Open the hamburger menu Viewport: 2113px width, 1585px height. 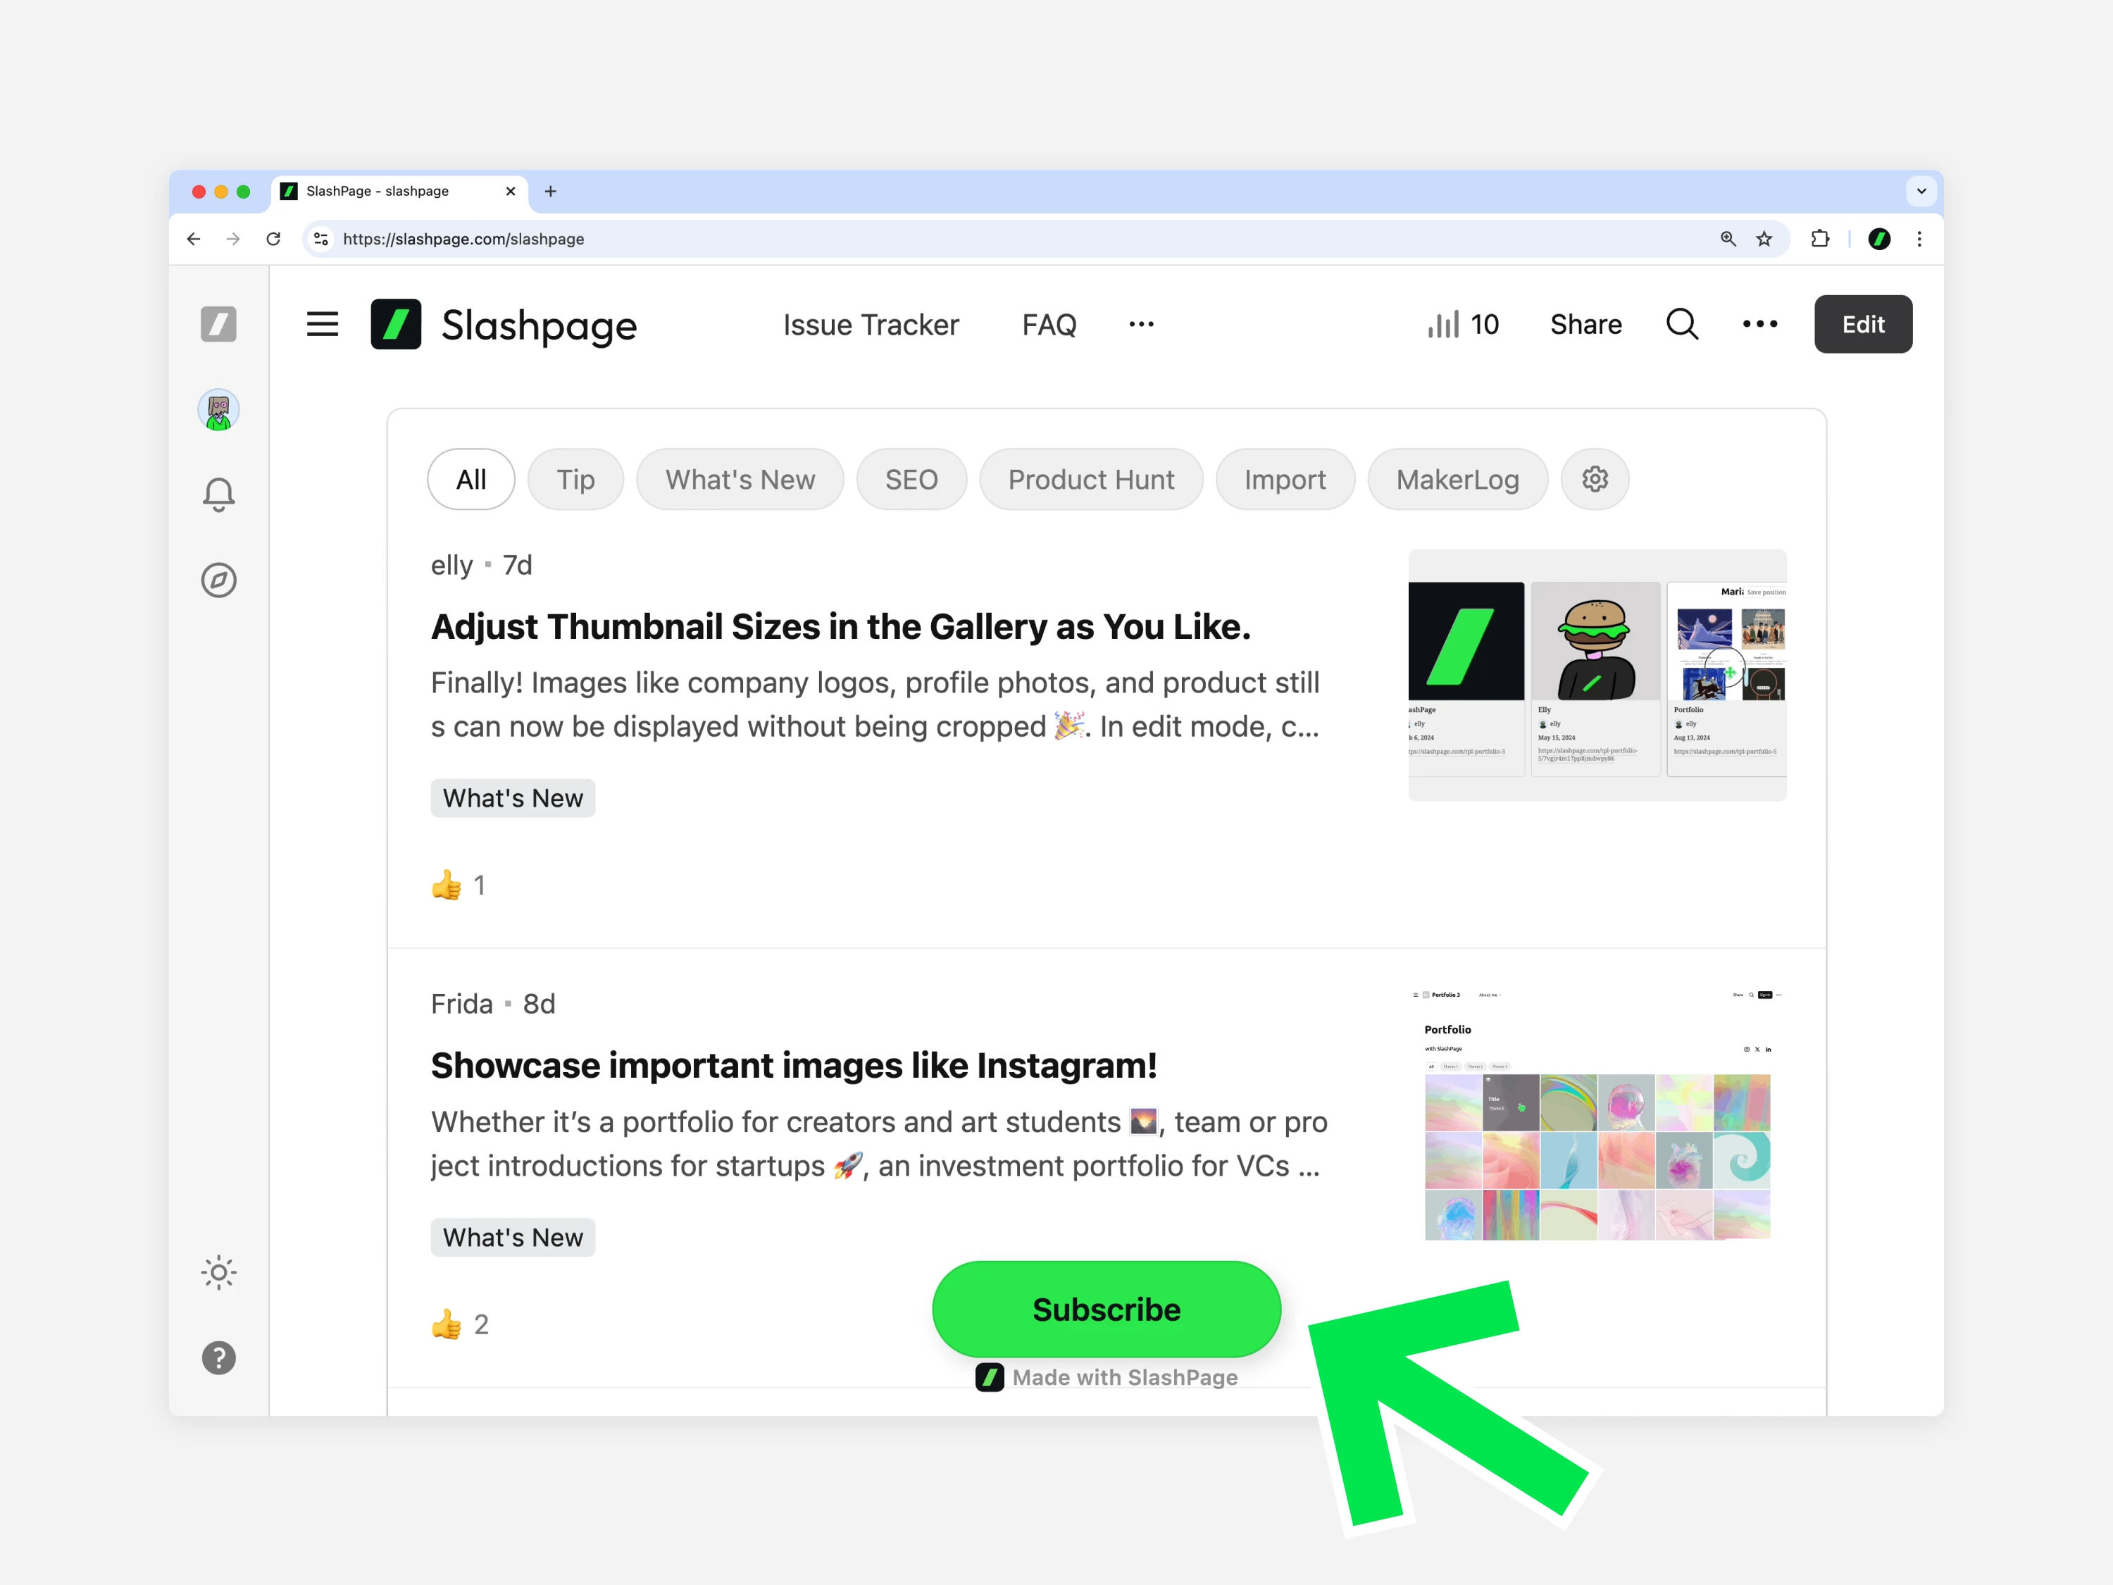[x=323, y=324]
